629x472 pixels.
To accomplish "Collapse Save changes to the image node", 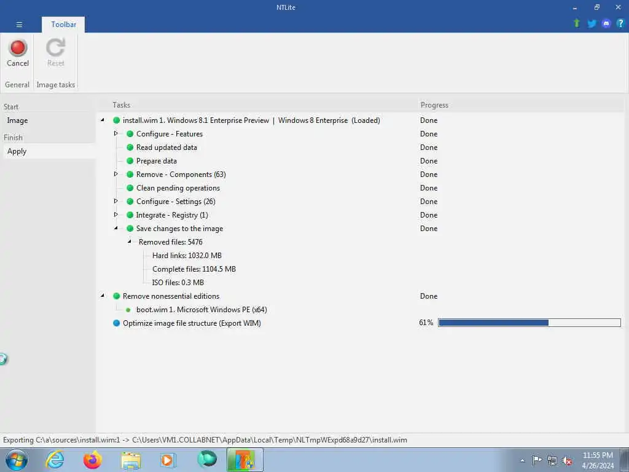I will 116,228.
